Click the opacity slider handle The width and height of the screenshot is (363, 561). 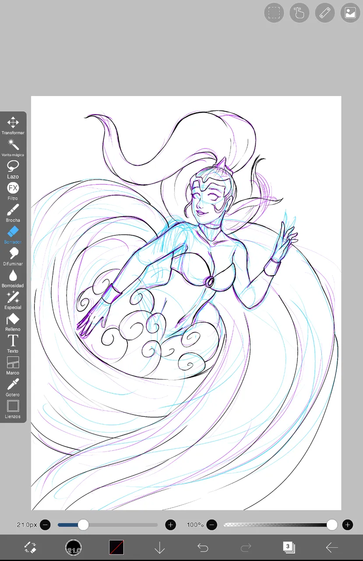click(332, 525)
